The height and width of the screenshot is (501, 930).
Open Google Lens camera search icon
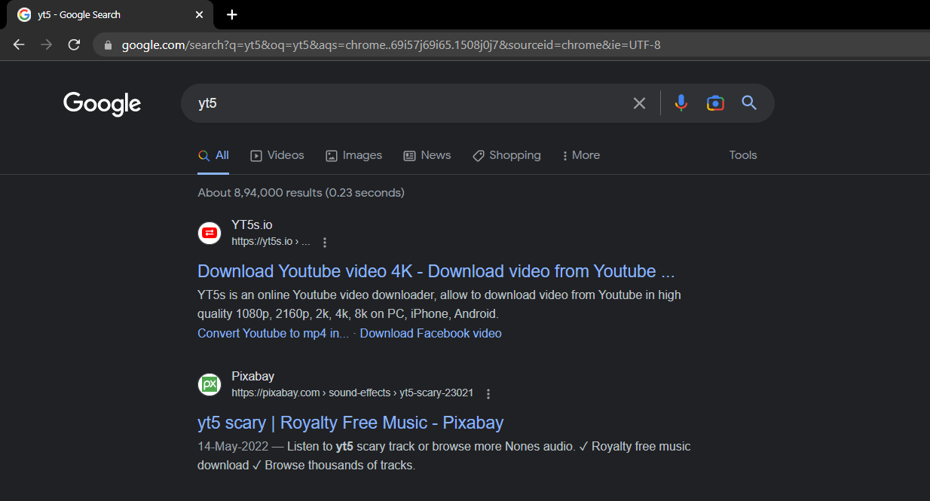point(715,103)
